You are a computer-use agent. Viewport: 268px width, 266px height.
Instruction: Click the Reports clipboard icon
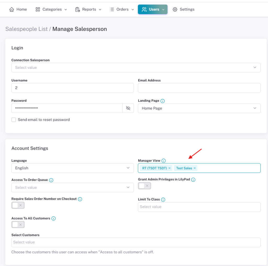77,9
